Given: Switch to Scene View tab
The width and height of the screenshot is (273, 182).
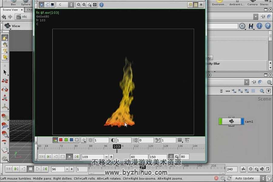Looking at the screenshot, I should pos(10,10).
